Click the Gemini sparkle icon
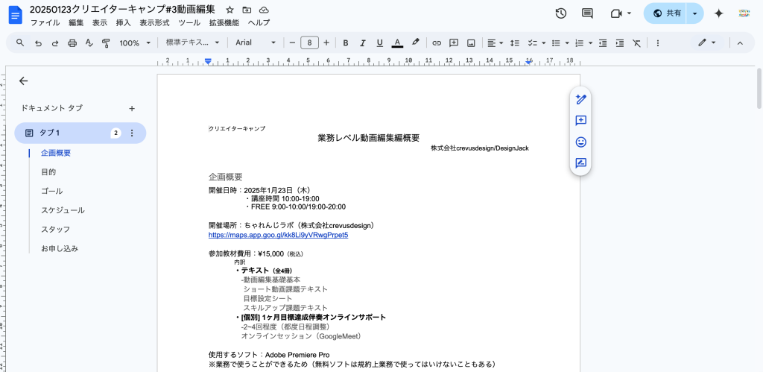The width and height of the screenshot is (763, 372). tap(718, 13)
